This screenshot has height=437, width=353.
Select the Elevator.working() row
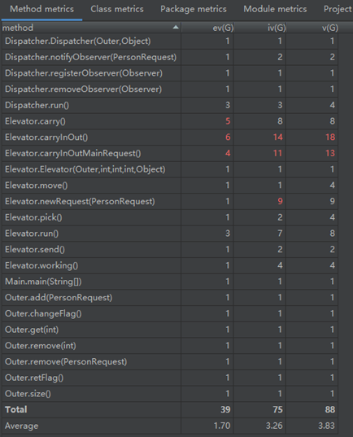[x=170, y=265]
